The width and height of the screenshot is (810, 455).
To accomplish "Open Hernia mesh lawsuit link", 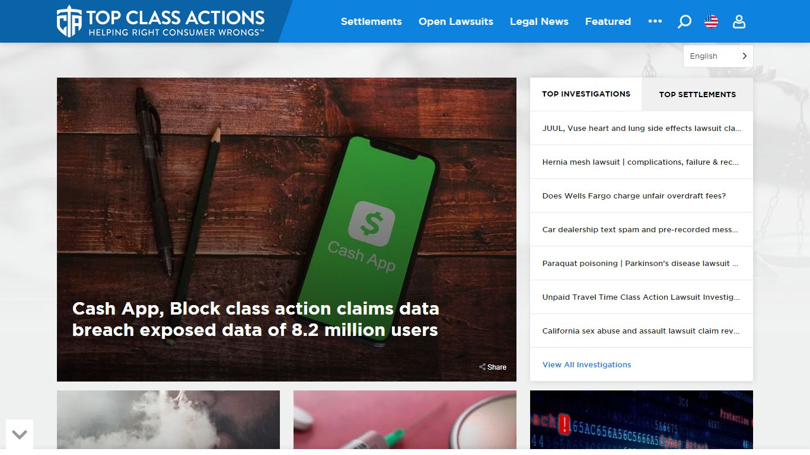I will pos(642,162).
